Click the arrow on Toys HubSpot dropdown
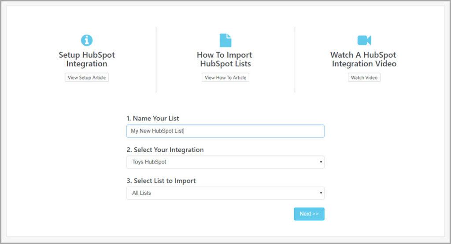This screenshot has height=244, width=451. click(x=321, y=162)
